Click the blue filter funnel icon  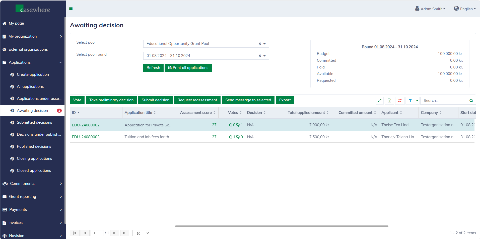pyautogui.click(x=410, y=101)
